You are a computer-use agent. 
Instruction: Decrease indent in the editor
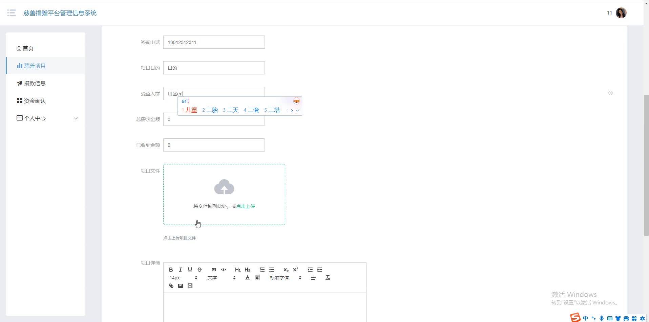click(x=310, y=270)
